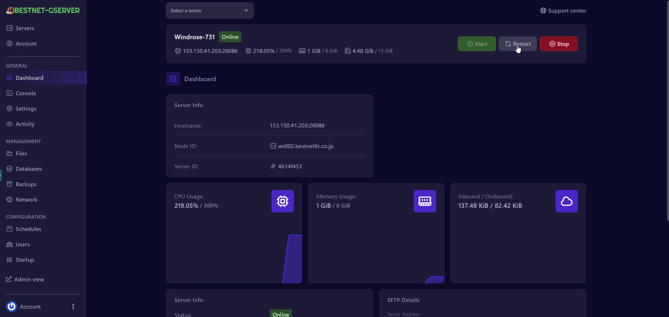Navigate to Backups in sidebar
The width and height of the screenshot is (669, 317).
[x=26, y=184]
